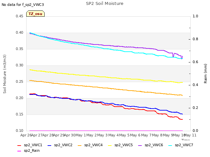Click the magenta sp2_Rain legend swatch

(x=19, y=151)
